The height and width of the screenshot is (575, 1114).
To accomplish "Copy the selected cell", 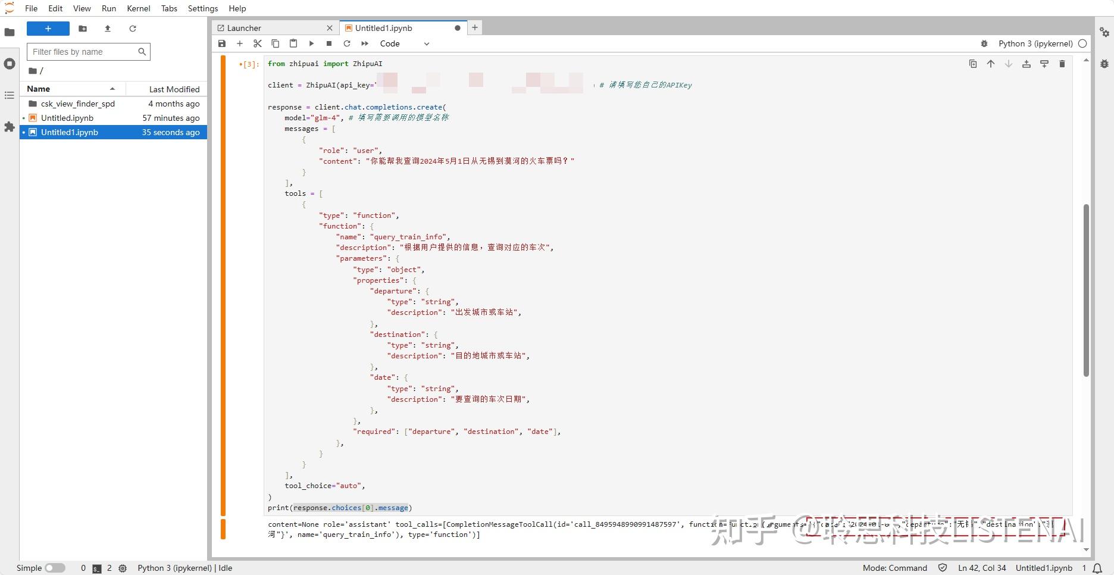I will [x=276, y=43].
